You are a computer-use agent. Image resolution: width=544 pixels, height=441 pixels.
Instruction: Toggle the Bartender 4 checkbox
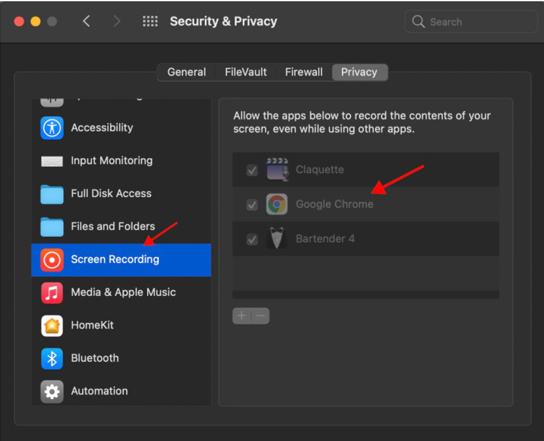(x=252, y=240)
